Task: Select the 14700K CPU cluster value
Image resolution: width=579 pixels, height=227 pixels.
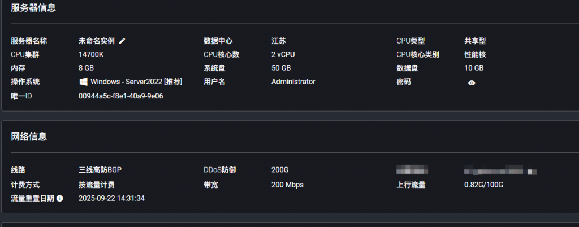Action: click(91, 55)
